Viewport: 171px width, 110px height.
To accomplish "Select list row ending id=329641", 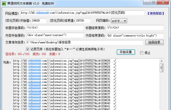I will pyautogui.click(x=65, y=106).
